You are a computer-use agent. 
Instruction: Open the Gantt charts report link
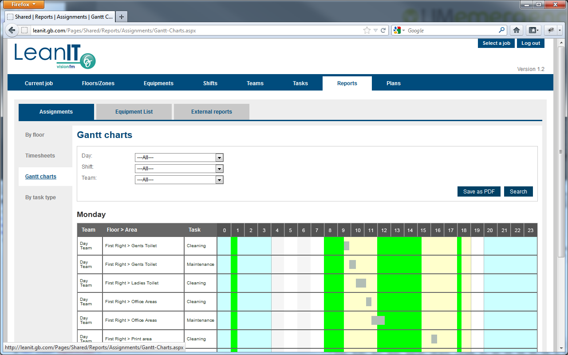[41, 177]
